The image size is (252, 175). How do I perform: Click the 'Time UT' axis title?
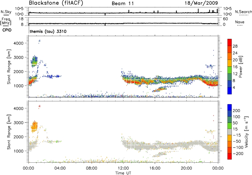[x=123, y=173]
